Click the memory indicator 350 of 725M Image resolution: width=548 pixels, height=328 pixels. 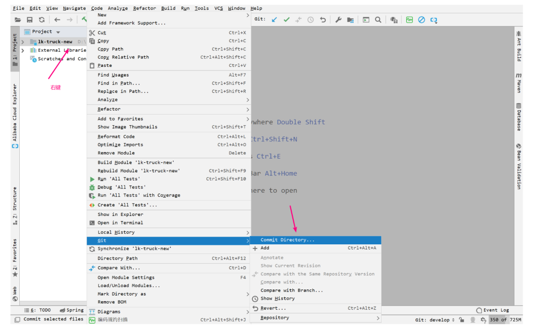click(x=505, y=319)
